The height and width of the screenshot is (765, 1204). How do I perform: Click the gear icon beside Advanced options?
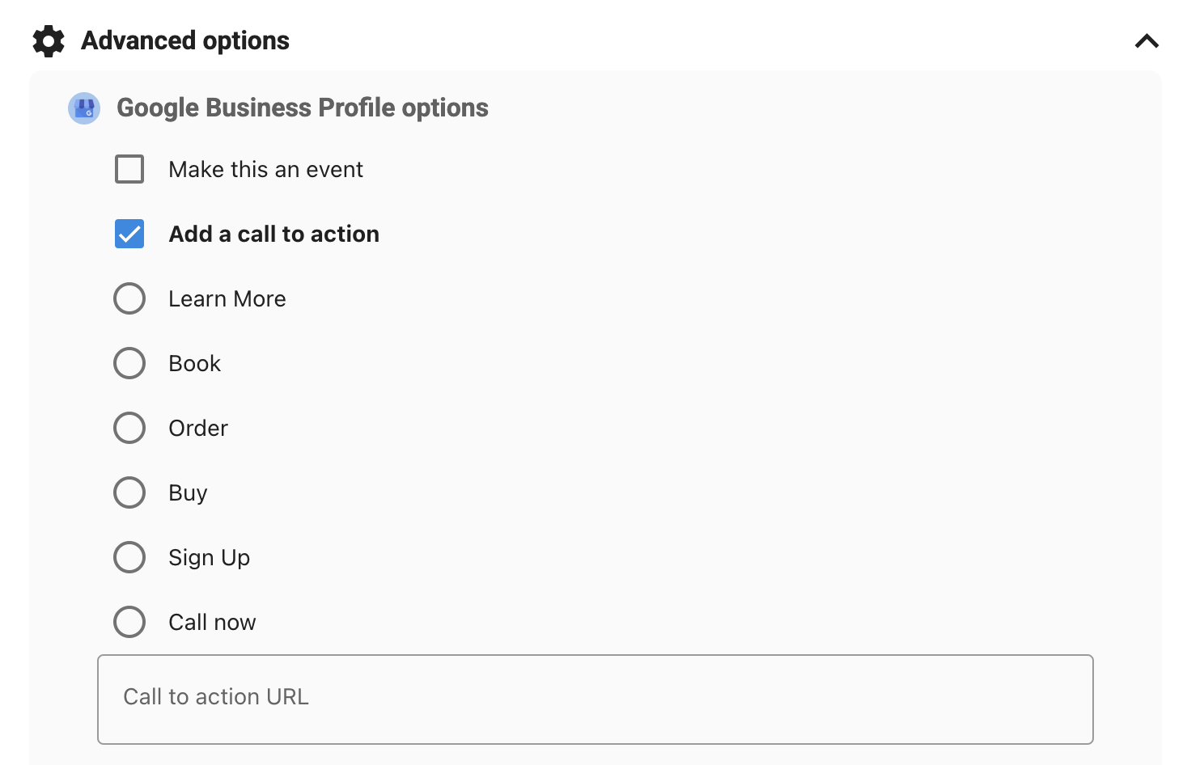[49, 41]
